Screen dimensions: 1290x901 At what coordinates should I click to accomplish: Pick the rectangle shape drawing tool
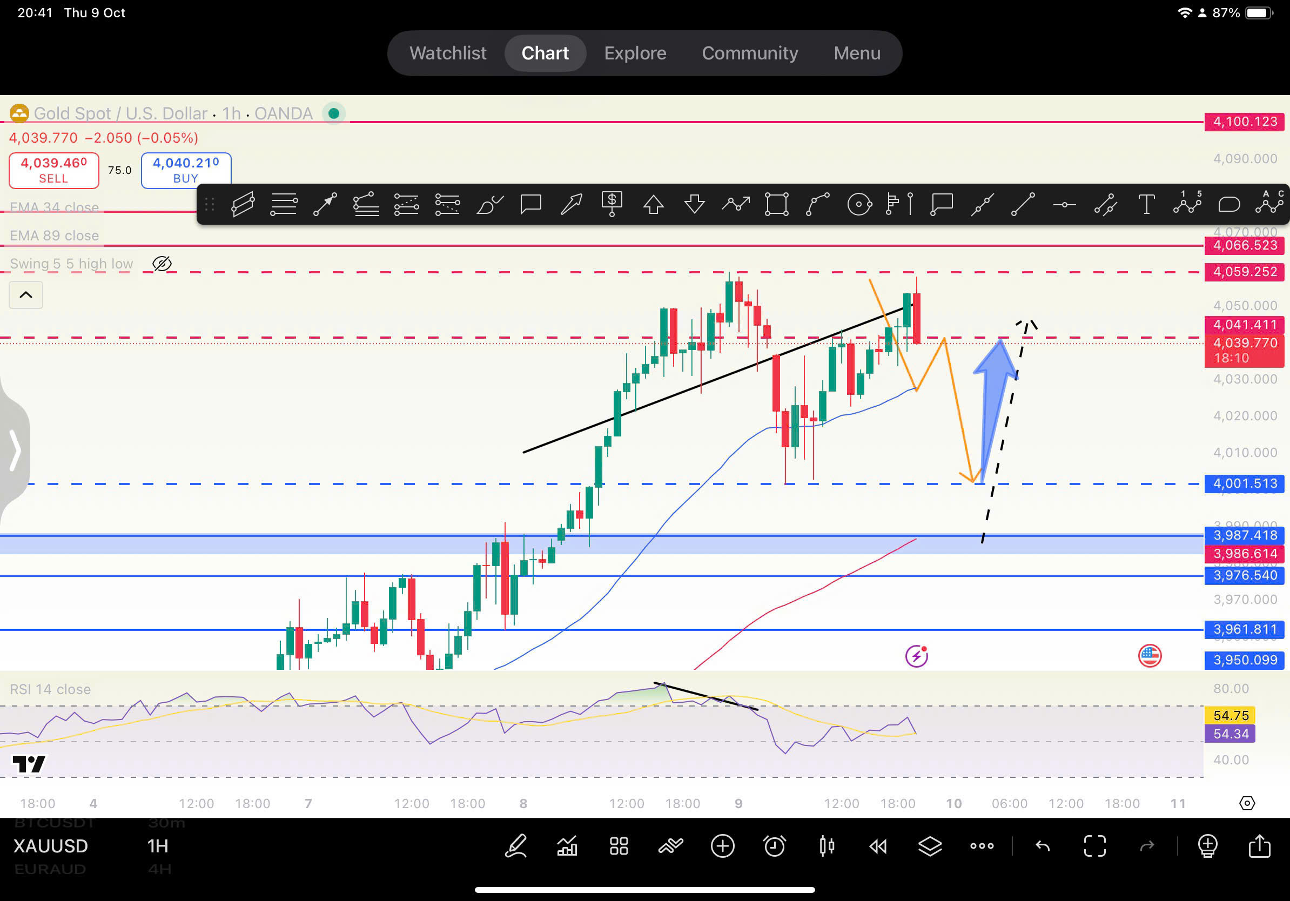point(776,205)
